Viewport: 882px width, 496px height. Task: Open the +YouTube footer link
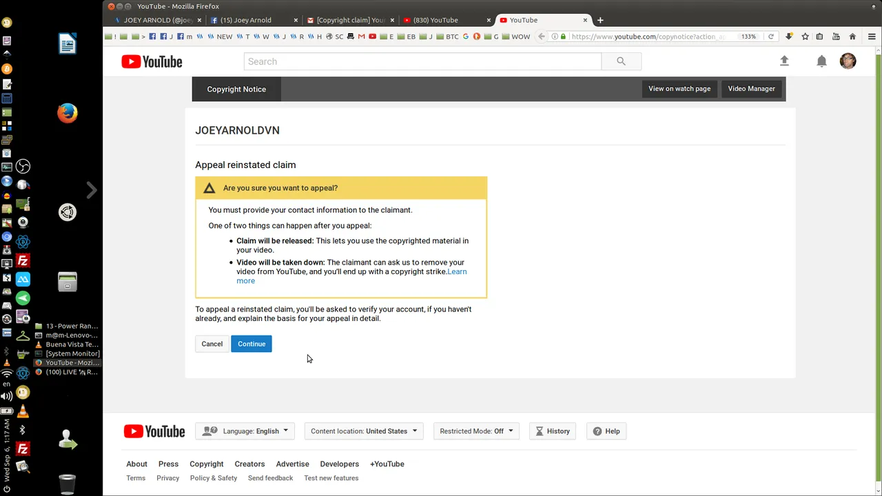pyautogui.click(x=387, y=464)
